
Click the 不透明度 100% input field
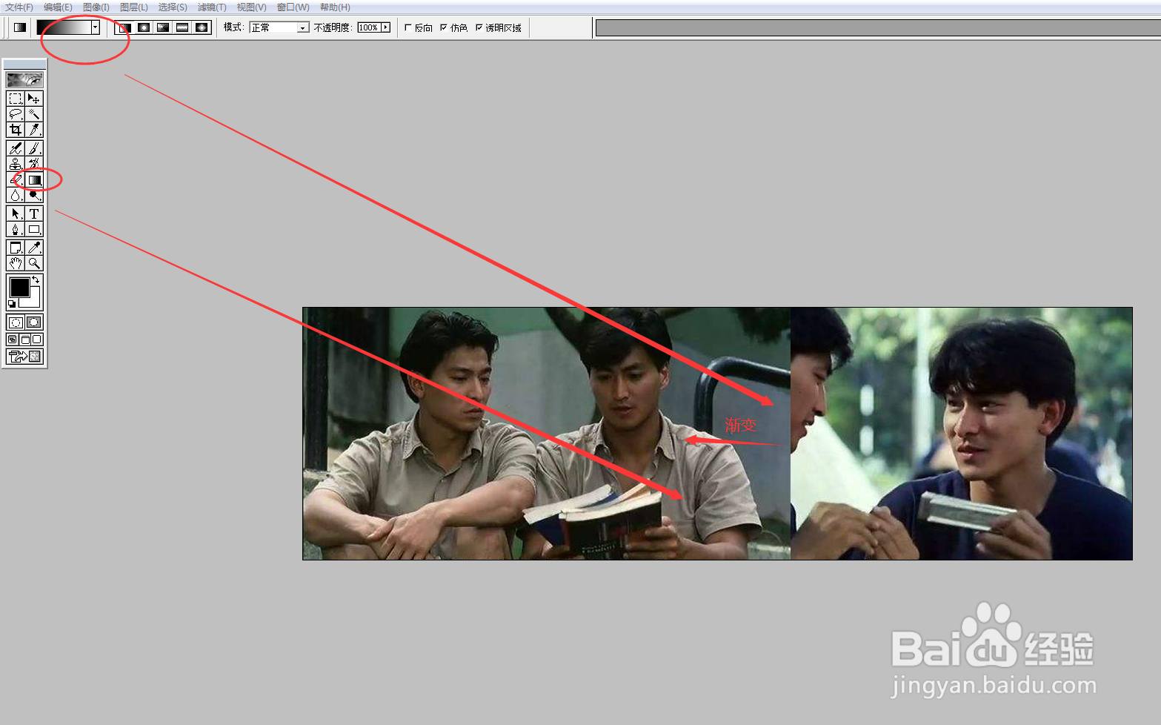pos(369,27)
